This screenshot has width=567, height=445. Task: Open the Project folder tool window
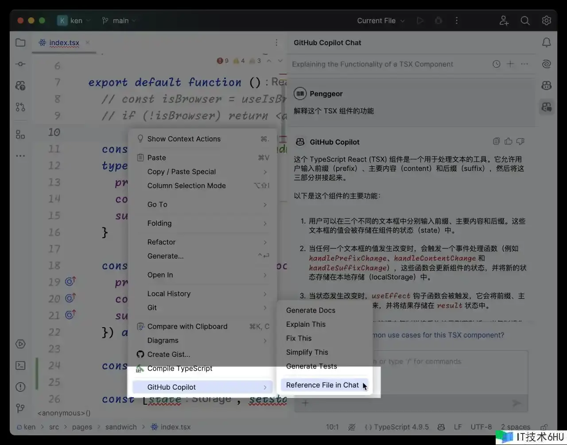pyautogui.click(x=20, y=43)
